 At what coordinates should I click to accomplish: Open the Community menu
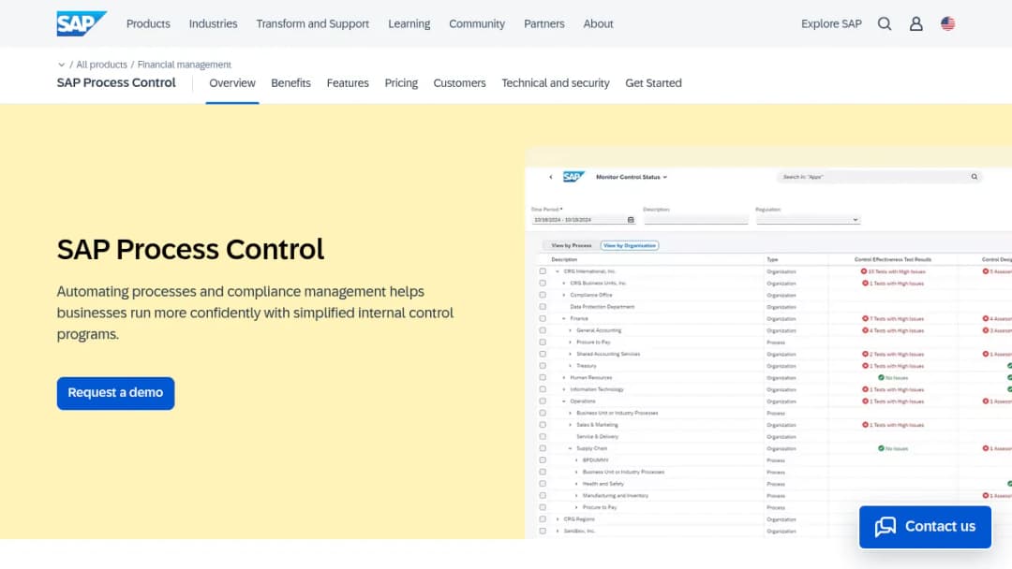click(x=477, y=23)
